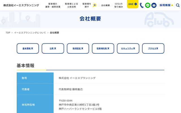The height and width of the screenshot is (113, 181).
Task: Select the company name 株式会社 イーエスプランニング cell
Action: coord(77,78)
